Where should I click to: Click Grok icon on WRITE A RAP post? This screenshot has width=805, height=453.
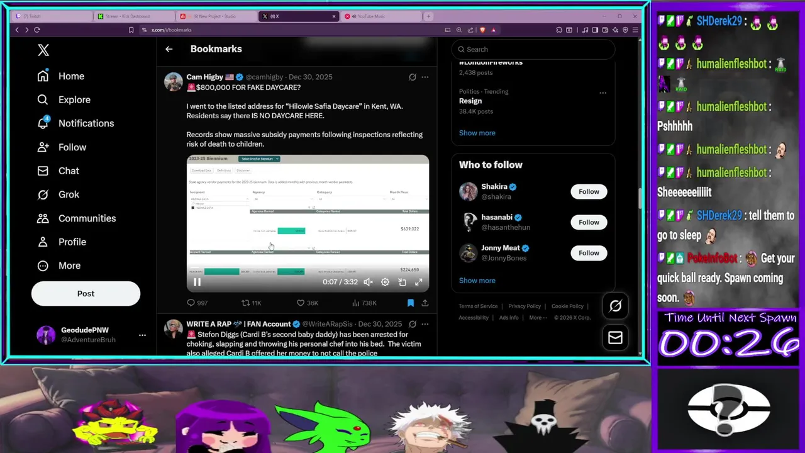click(x=413, y=324)
